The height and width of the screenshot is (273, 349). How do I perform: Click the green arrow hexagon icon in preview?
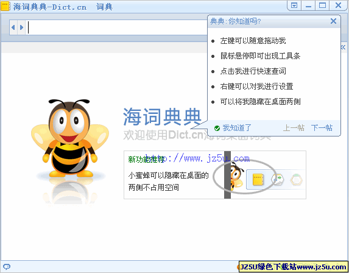click(277, 179)
